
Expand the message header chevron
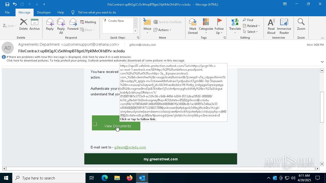[322, 62]
